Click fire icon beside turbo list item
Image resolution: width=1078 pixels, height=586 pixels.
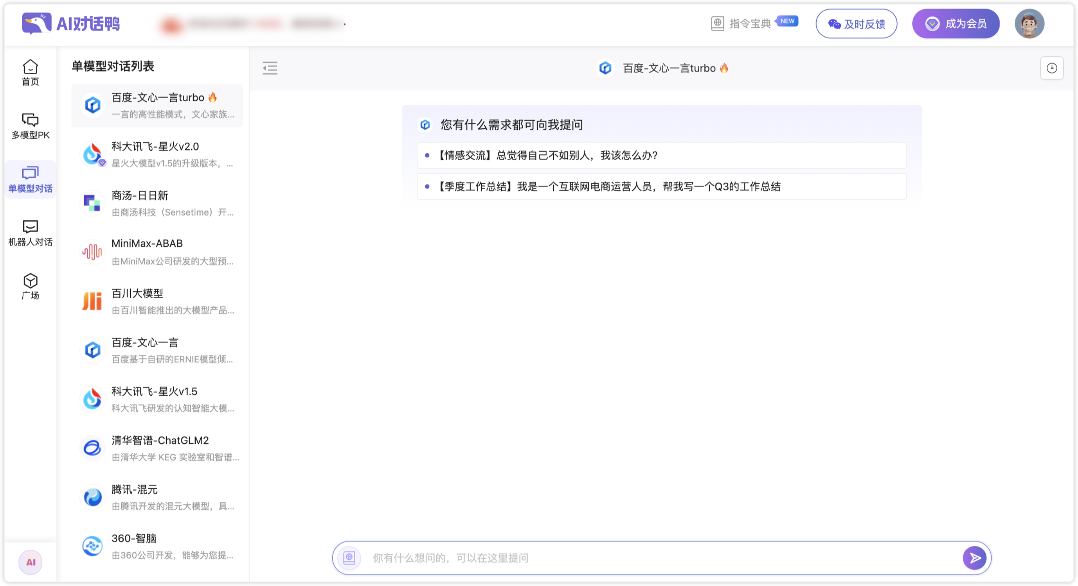tap(212, 97)
